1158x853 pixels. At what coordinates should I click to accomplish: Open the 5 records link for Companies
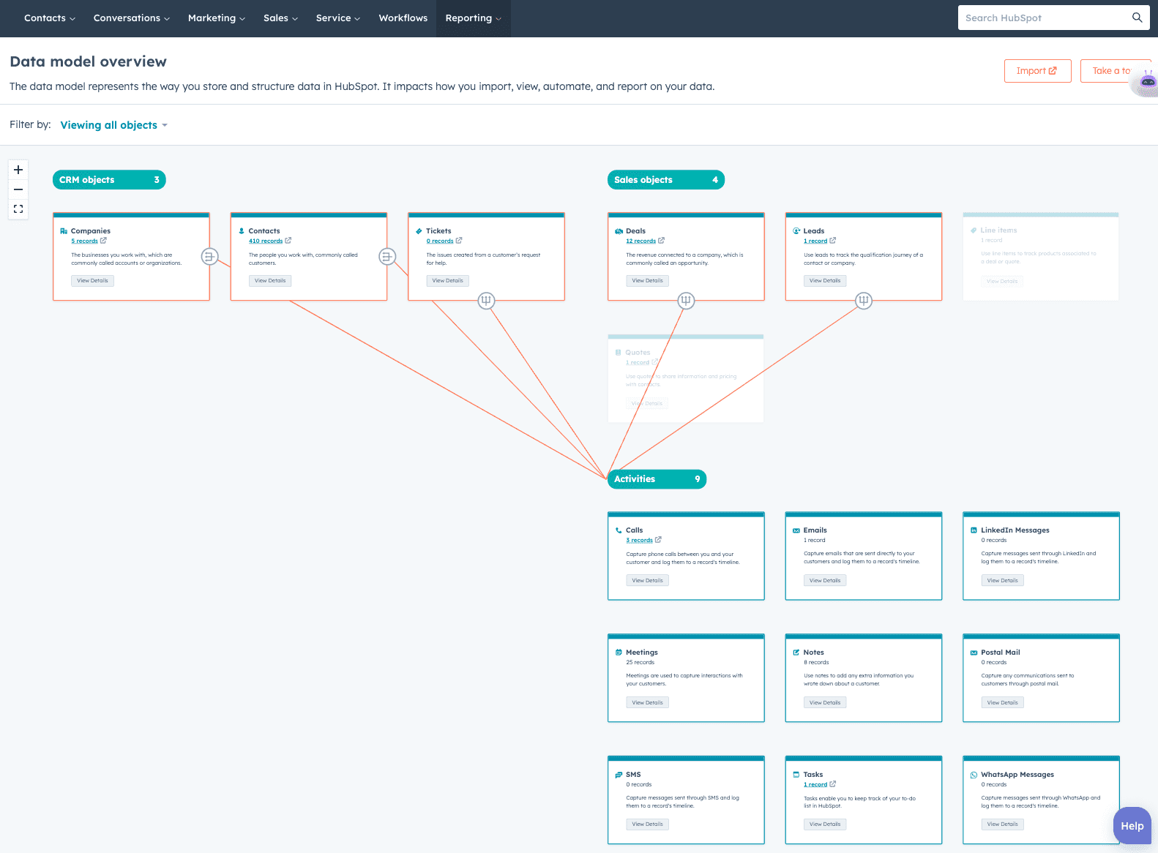[x=84, y=241]
